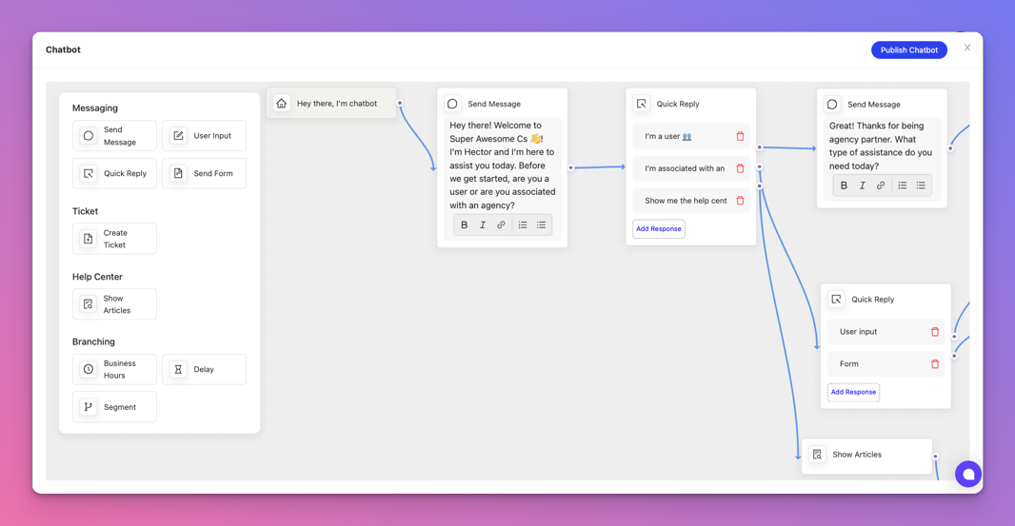Select the Show Articles node on the canvas
Image resolution: width=1015 pixels, height=526 pixels.
[x=866, y=455]
